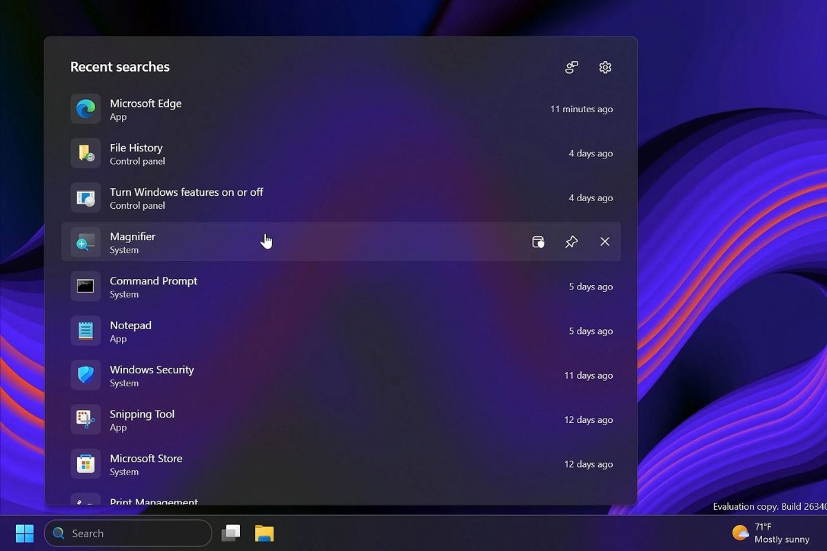Viewport: 827px width, 551px height.
Task: Click "Mostly sunny" weather text
Action: click(782, 539)
